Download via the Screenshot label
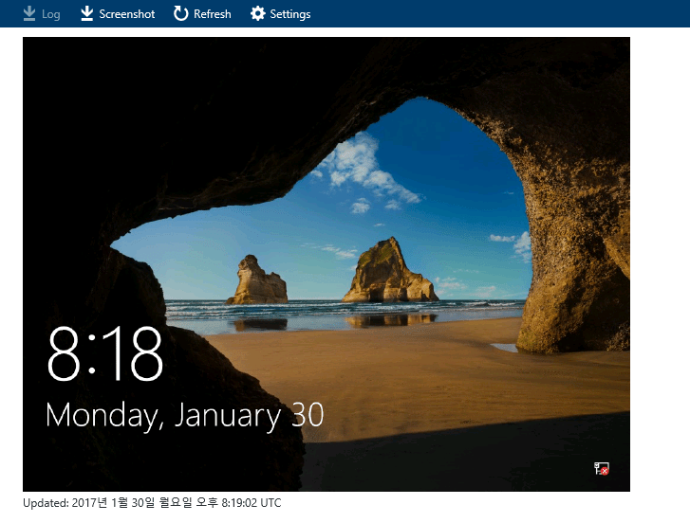The width and height of the screenshot is (690, 523). [x=127, y=14]
